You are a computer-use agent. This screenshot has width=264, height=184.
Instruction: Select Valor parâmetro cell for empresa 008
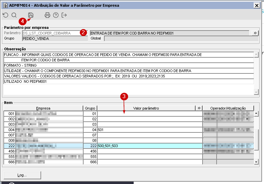150,140
